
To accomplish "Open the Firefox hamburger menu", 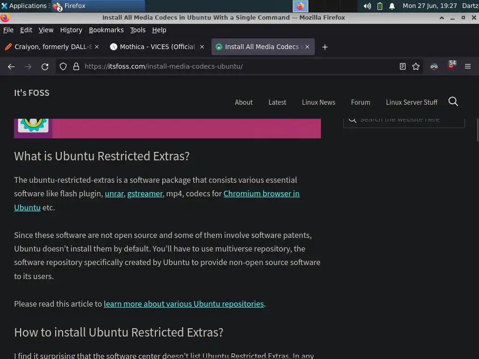I will pos(468,66).
